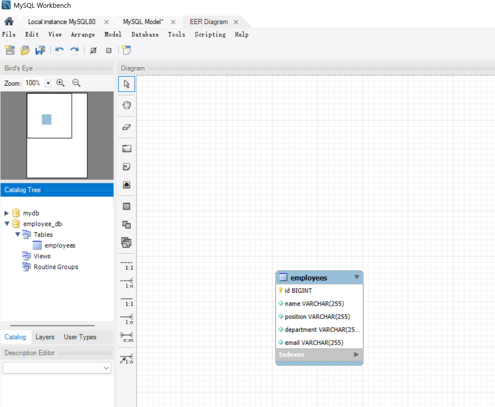
Task: Switch to the User Types tab
Action: click(80, 337)
